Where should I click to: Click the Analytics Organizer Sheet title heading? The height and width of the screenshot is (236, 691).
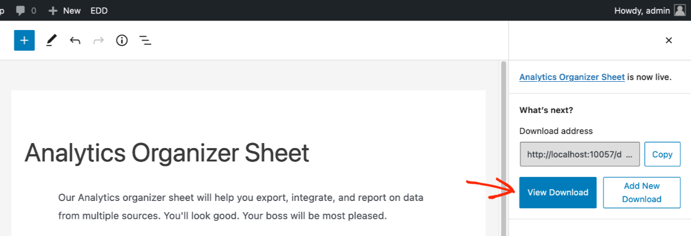(x=167, y=153)
